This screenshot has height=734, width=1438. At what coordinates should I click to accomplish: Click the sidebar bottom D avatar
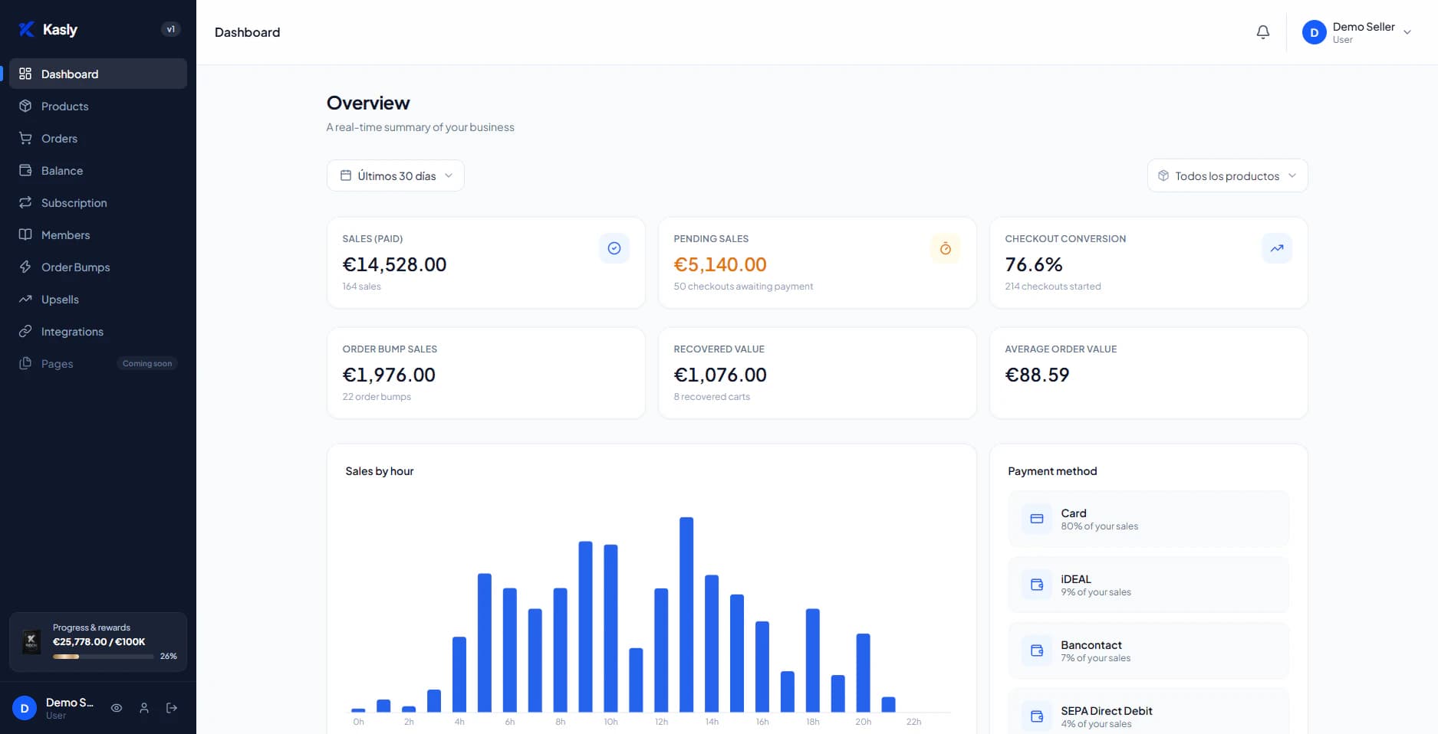25,708
